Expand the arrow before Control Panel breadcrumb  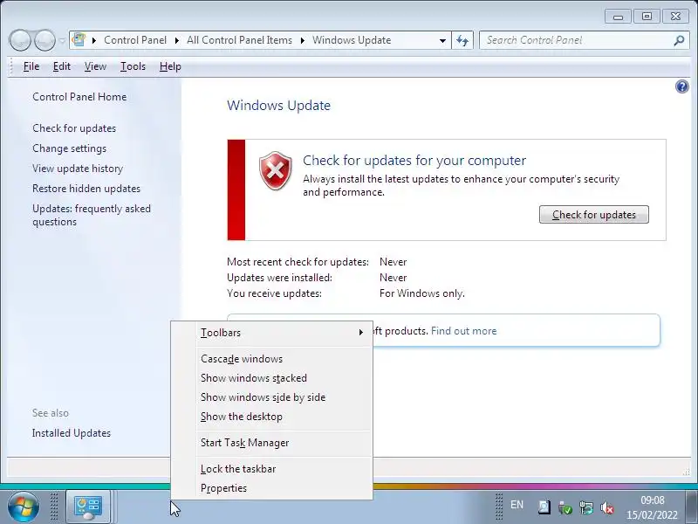point(94,40)
